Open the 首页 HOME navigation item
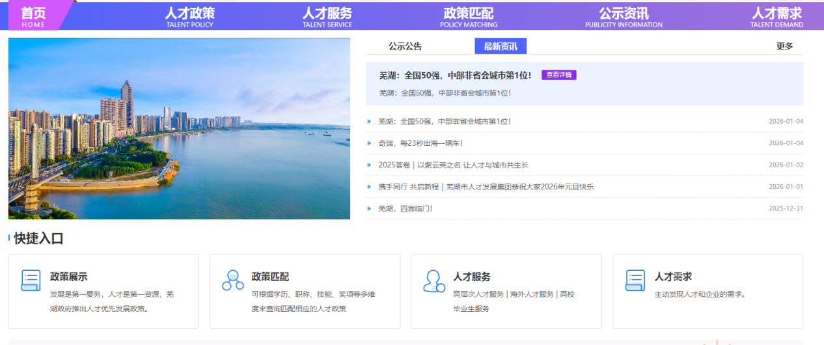The width and height of the screenshot is (824, 345). click(x=33, y=17)
